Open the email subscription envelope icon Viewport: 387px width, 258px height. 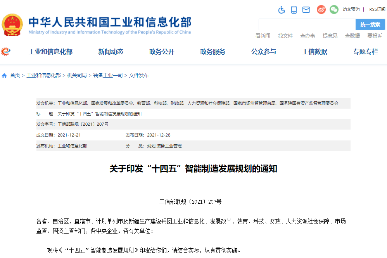(306, 10)
